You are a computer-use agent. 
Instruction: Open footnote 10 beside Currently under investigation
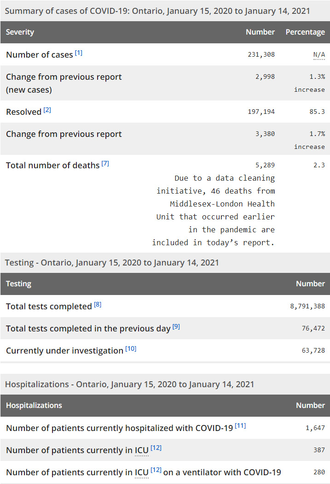pos(131,349)
